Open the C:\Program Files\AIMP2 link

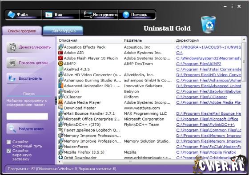[199, 64]
